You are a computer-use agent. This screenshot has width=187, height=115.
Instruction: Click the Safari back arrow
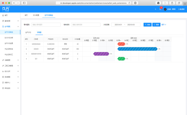pos(14,3)
